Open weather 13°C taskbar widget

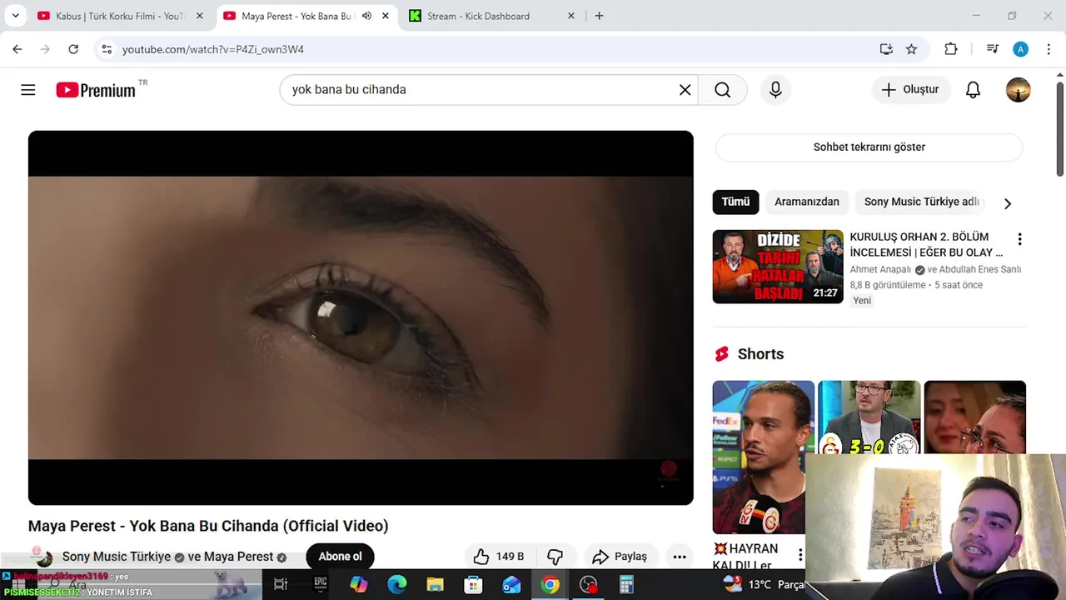(763, 585)
